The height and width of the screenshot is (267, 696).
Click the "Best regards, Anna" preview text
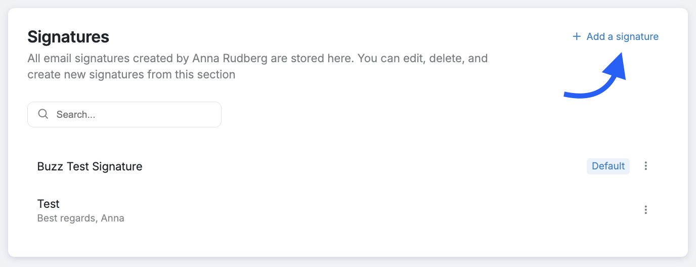click(81, 218)
